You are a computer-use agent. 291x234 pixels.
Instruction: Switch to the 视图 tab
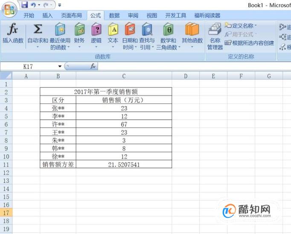(152, 15)
